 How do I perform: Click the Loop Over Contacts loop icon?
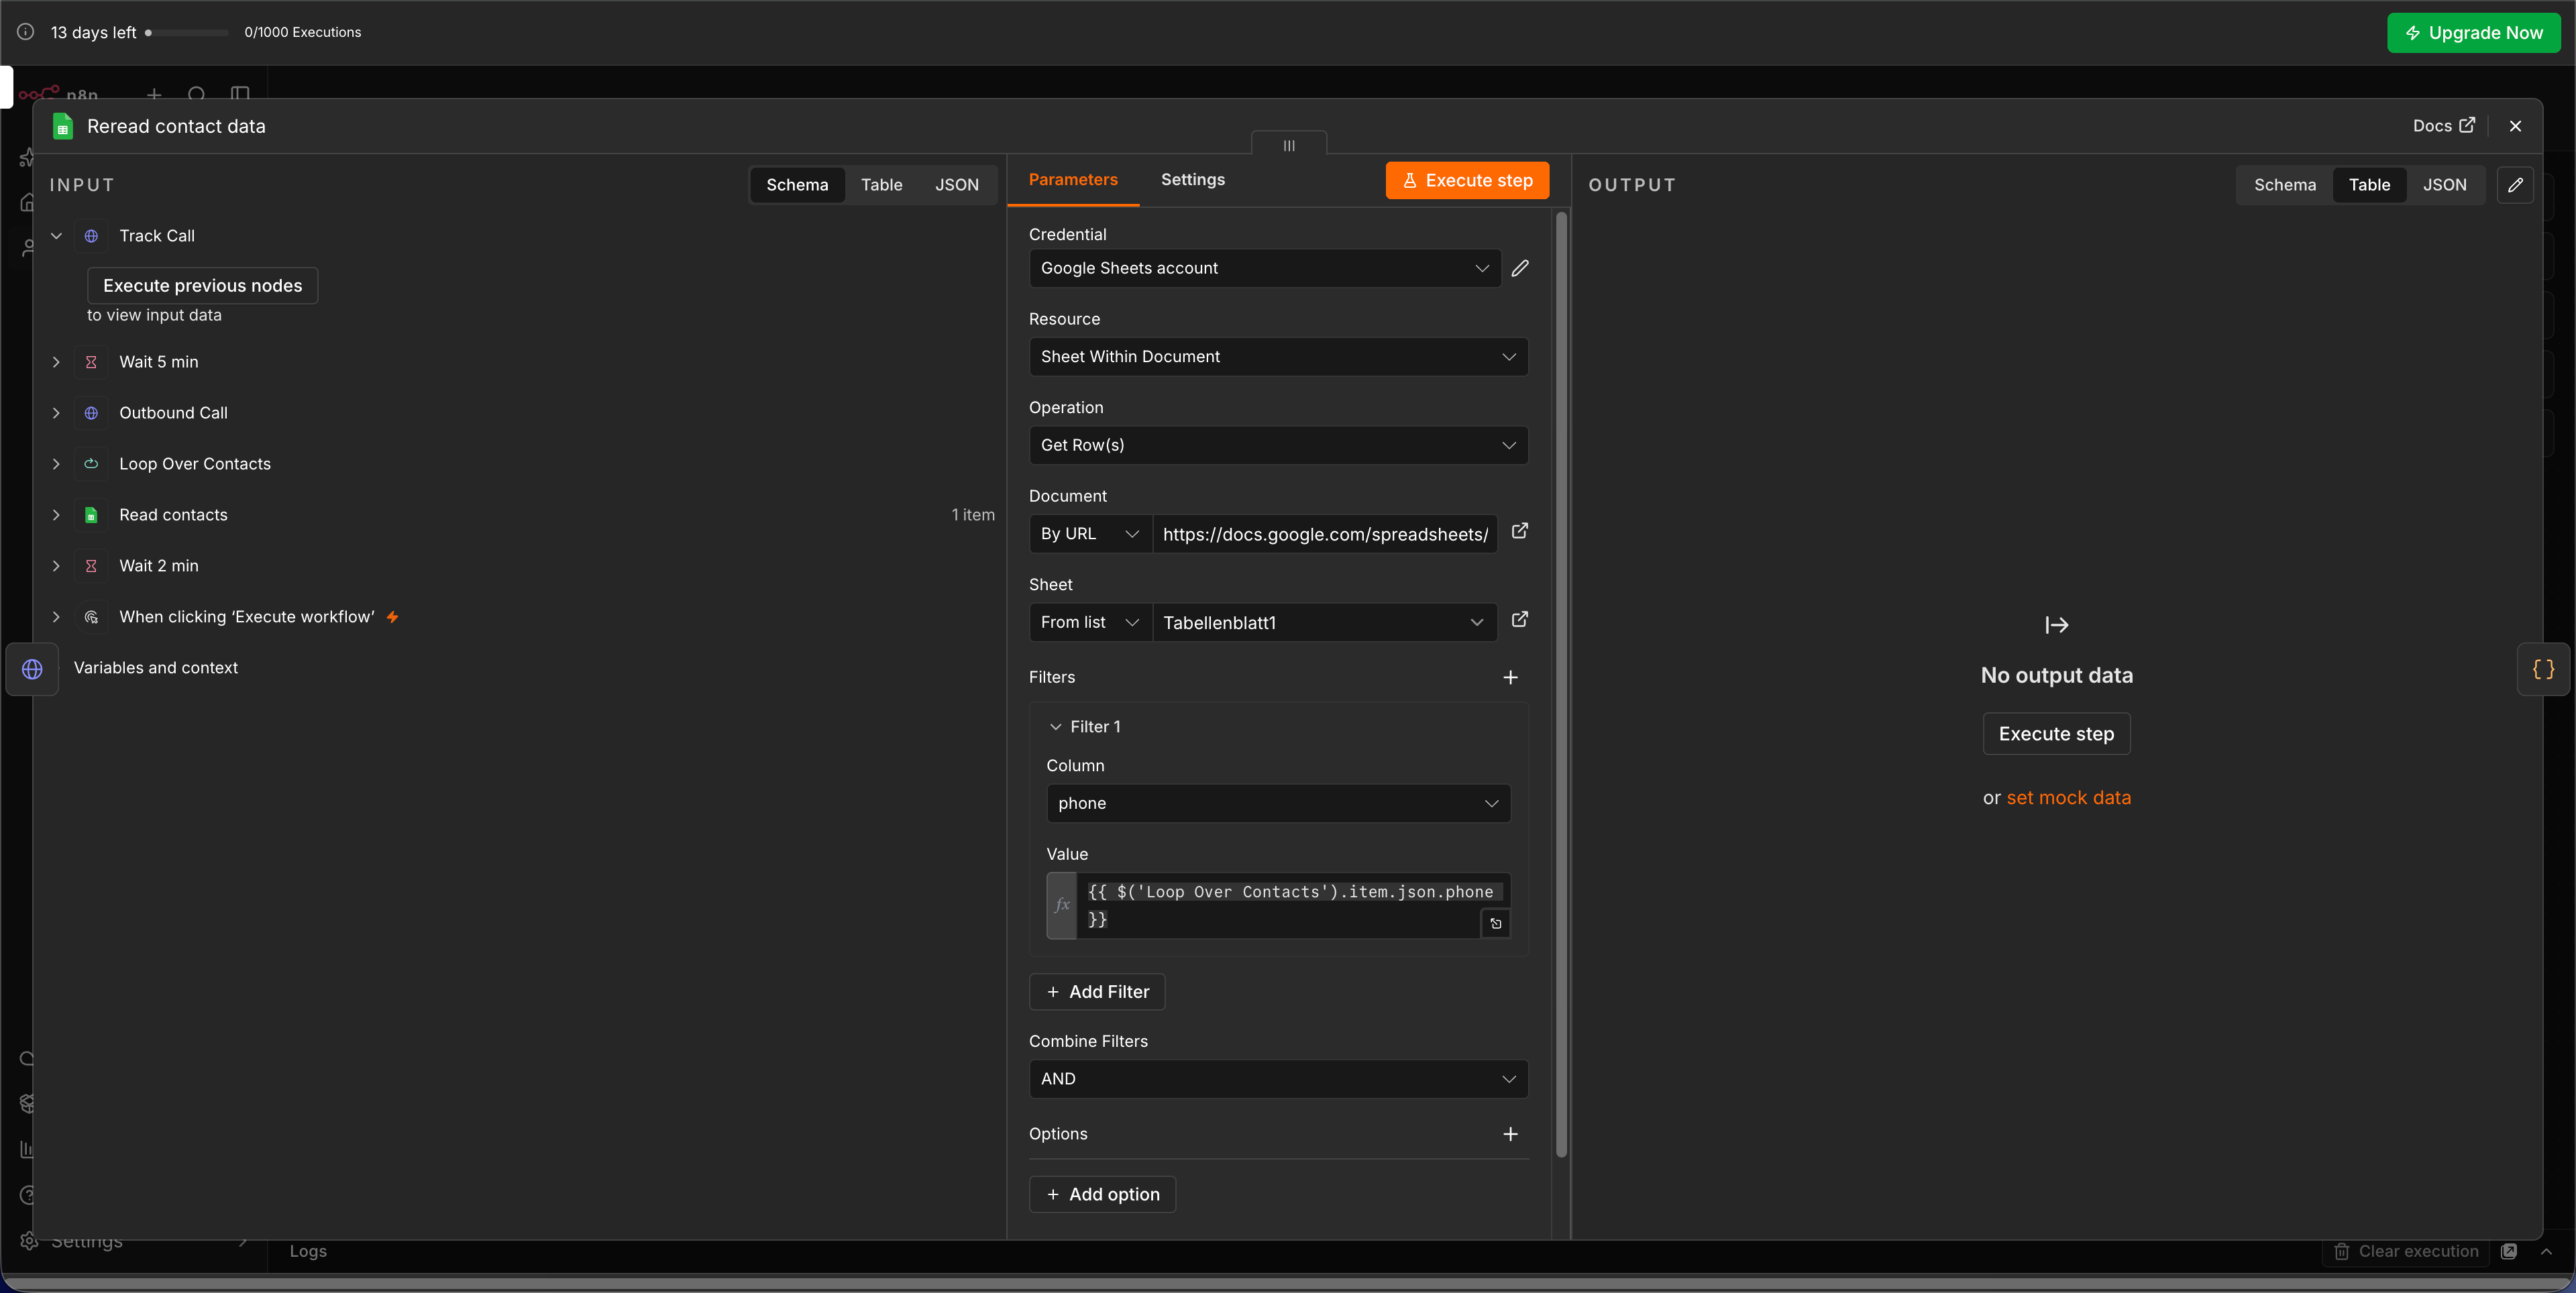pyautogui.click(x=91, y=464)
